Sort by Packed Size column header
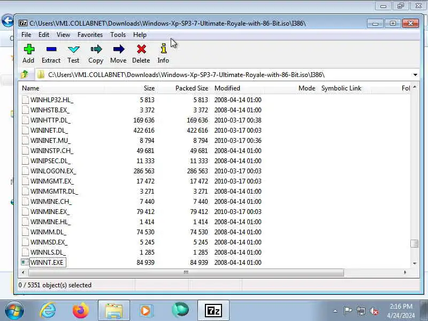This screenshot has width=428, height=321. (184, 88)
